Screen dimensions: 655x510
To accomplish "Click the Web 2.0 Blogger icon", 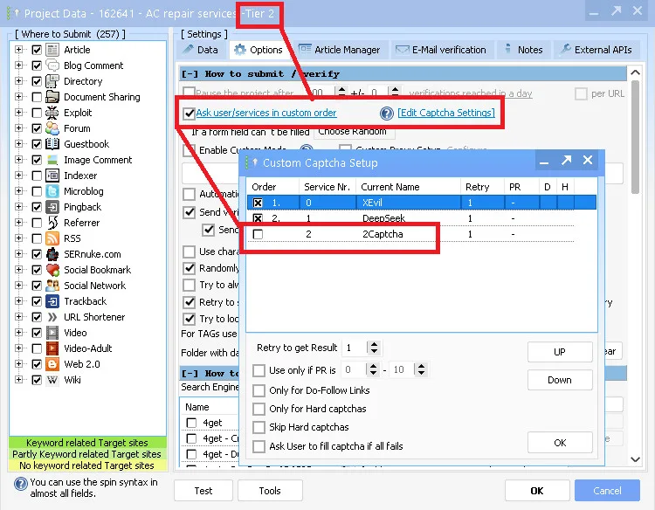I will 52,364.
